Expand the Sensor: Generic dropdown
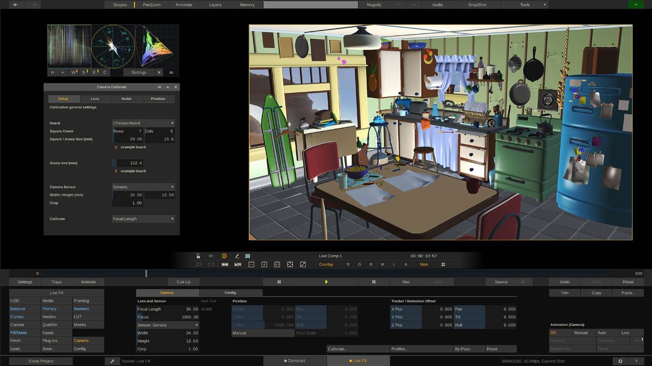The height and width of the screenshot is (366, 652). [167, 325]
